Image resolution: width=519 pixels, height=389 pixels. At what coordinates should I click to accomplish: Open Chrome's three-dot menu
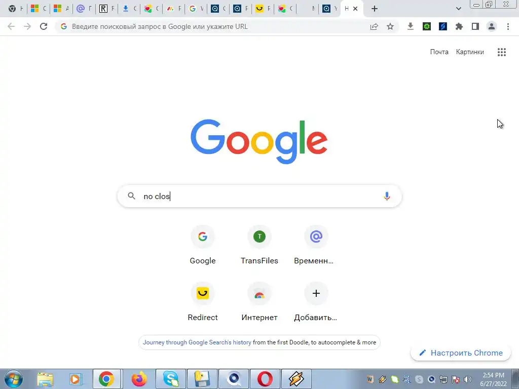(508, 26)
